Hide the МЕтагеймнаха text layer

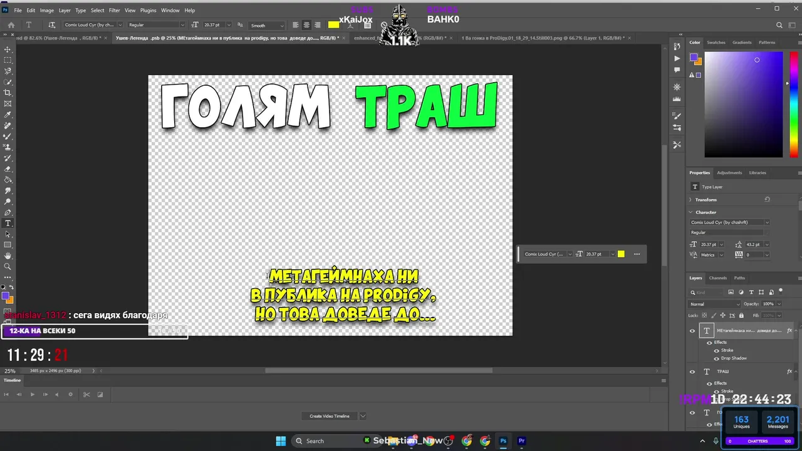[692, 331]
